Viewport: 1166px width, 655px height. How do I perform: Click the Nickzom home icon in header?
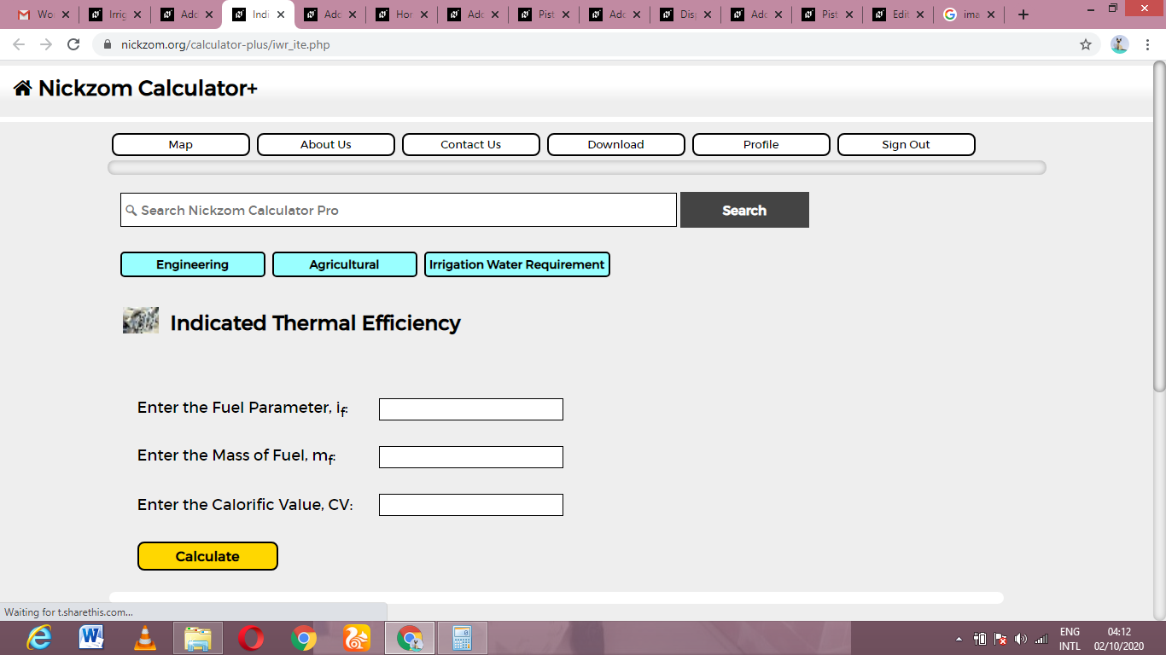[x=23, y=88]
